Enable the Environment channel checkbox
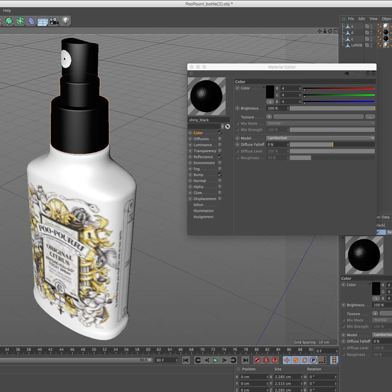The height and width of the screenshot is (392, 392). click(220, 163)
